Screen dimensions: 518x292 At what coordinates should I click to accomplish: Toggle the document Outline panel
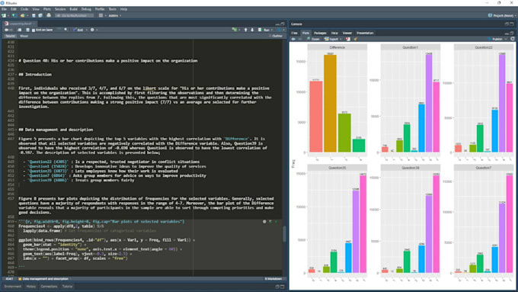tap(276, 36)
